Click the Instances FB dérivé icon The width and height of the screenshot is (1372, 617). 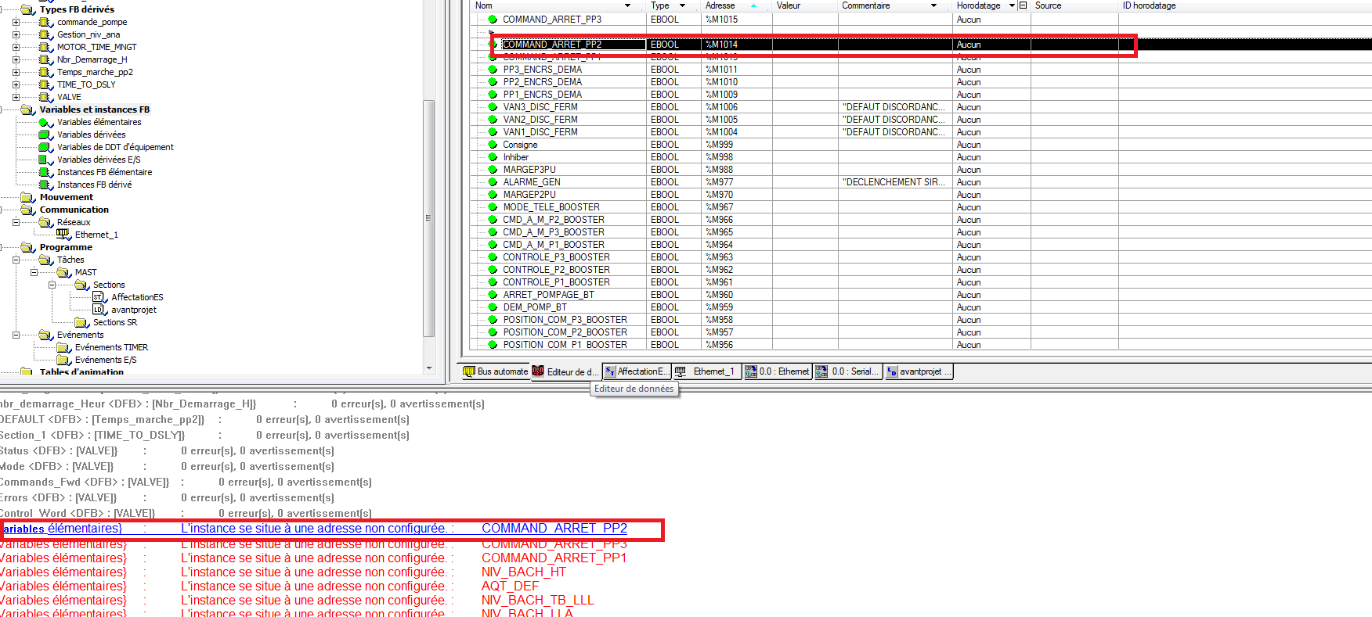point(45,185)
